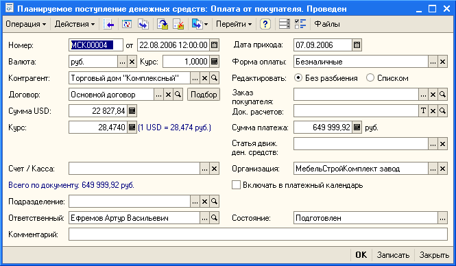Open calendar for document date field
Screen dimensions: 456x266
(x=215, y=45)
